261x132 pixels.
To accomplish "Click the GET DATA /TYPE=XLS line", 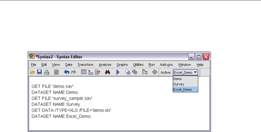I will 72,110.
